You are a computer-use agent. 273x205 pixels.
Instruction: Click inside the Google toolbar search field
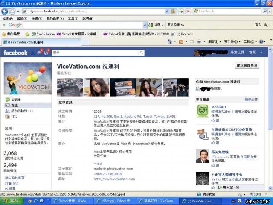[x=83, y=25]
